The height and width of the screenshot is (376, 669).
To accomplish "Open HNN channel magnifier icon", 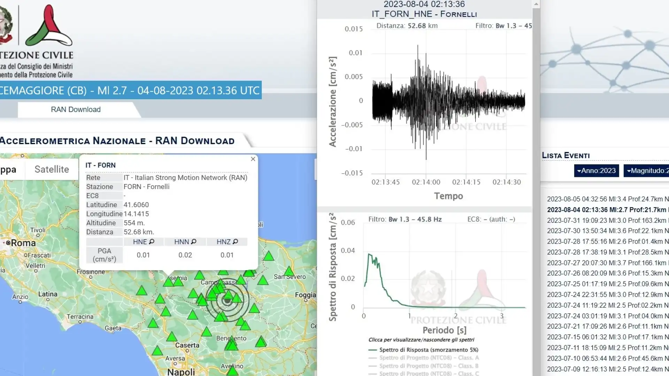I will 194,242.
